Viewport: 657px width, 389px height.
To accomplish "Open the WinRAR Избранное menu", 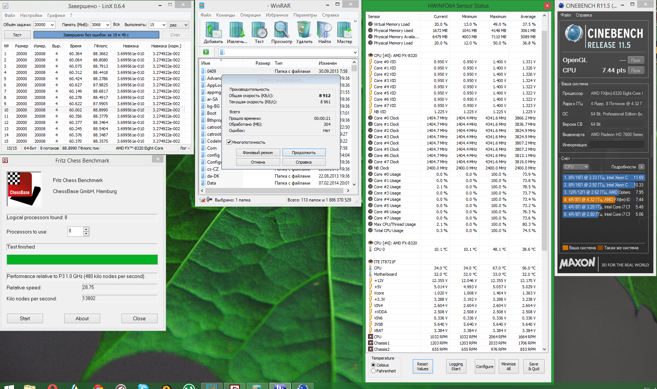I will point(277,15).
